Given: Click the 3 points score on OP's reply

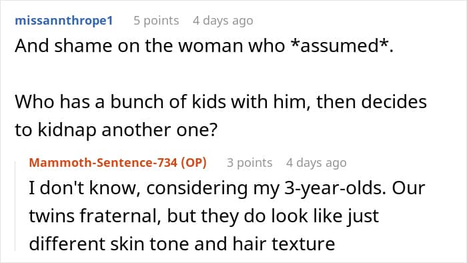Looking at the screenshot, I should [250, 163].
